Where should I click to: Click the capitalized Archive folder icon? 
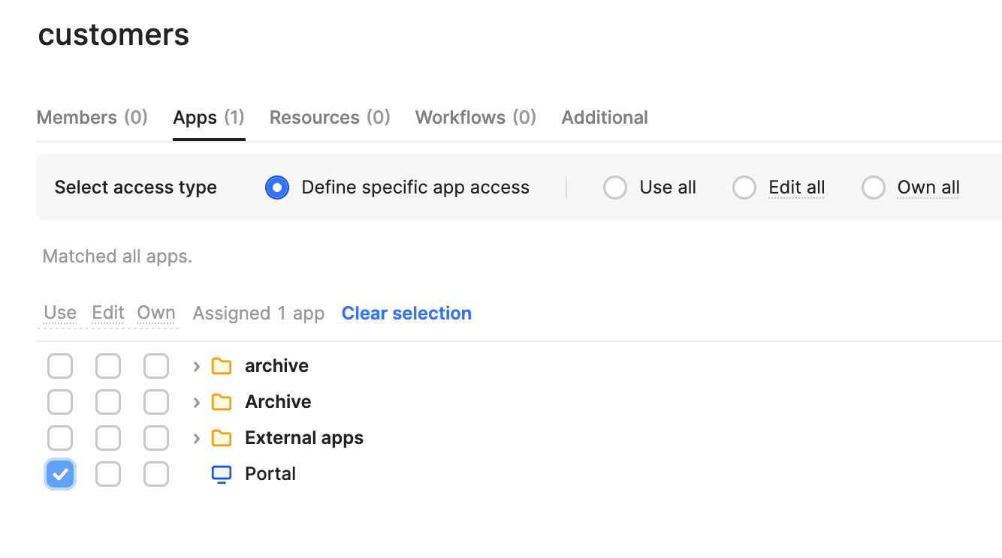click(x=221, y=402)
